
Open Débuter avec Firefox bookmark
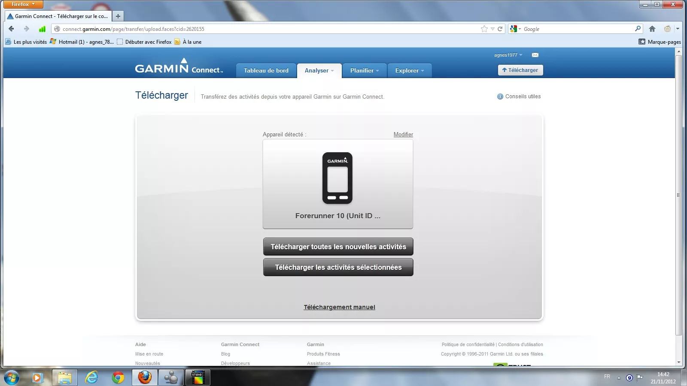(x=144, y=42)
